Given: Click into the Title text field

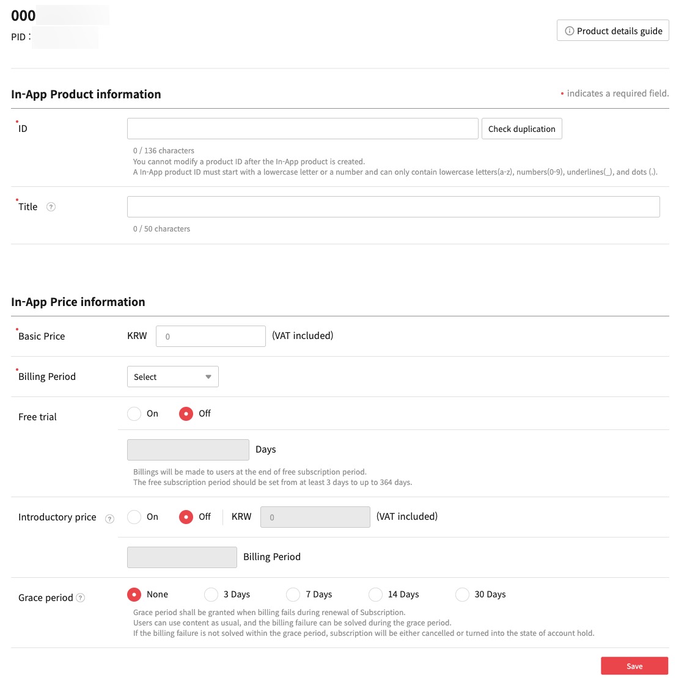Looking at the screenshot, I should pyautogui.click(x=393, y=207).
